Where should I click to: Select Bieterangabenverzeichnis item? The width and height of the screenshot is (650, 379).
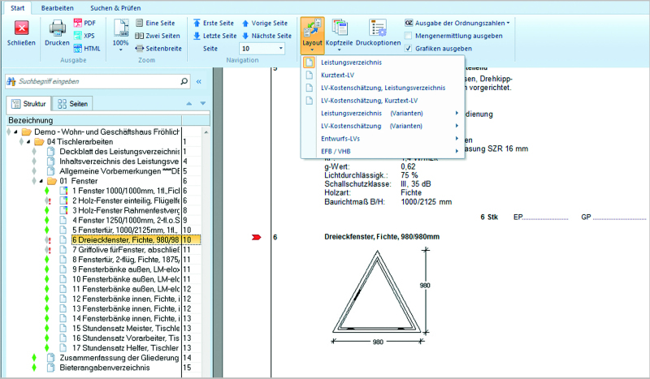pos(105,368)
